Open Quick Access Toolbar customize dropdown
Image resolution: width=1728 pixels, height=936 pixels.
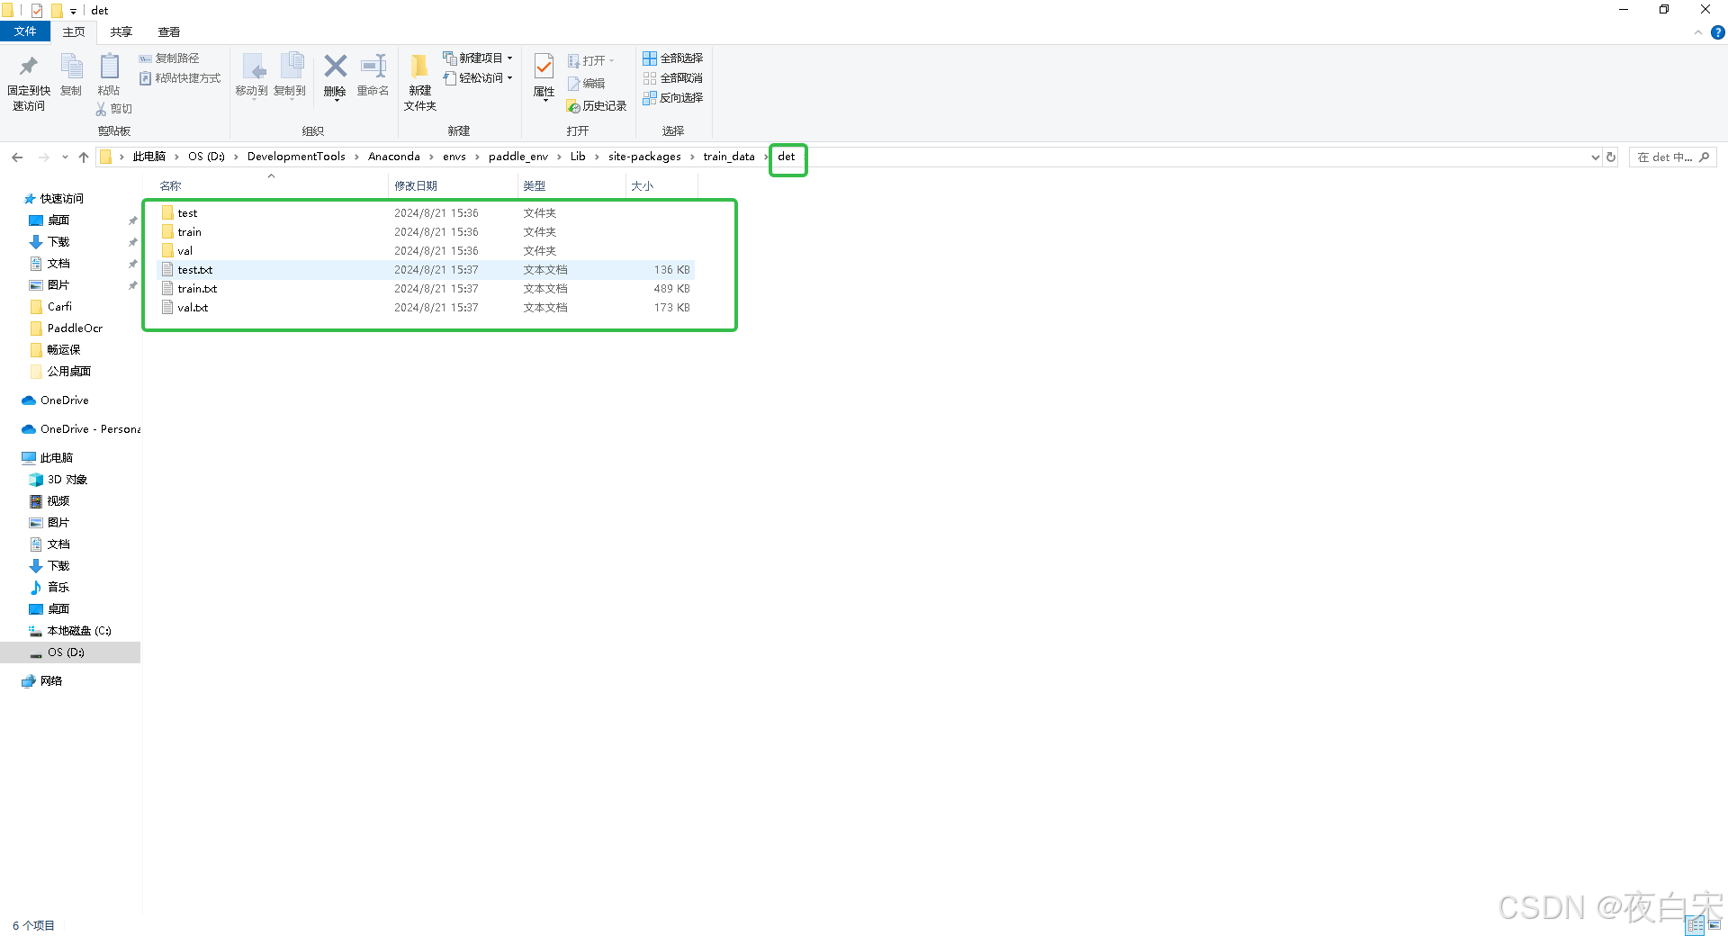73,11
